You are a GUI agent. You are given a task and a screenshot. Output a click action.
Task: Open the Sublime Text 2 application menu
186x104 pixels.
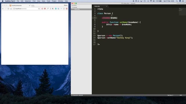(x=10, y=1)
